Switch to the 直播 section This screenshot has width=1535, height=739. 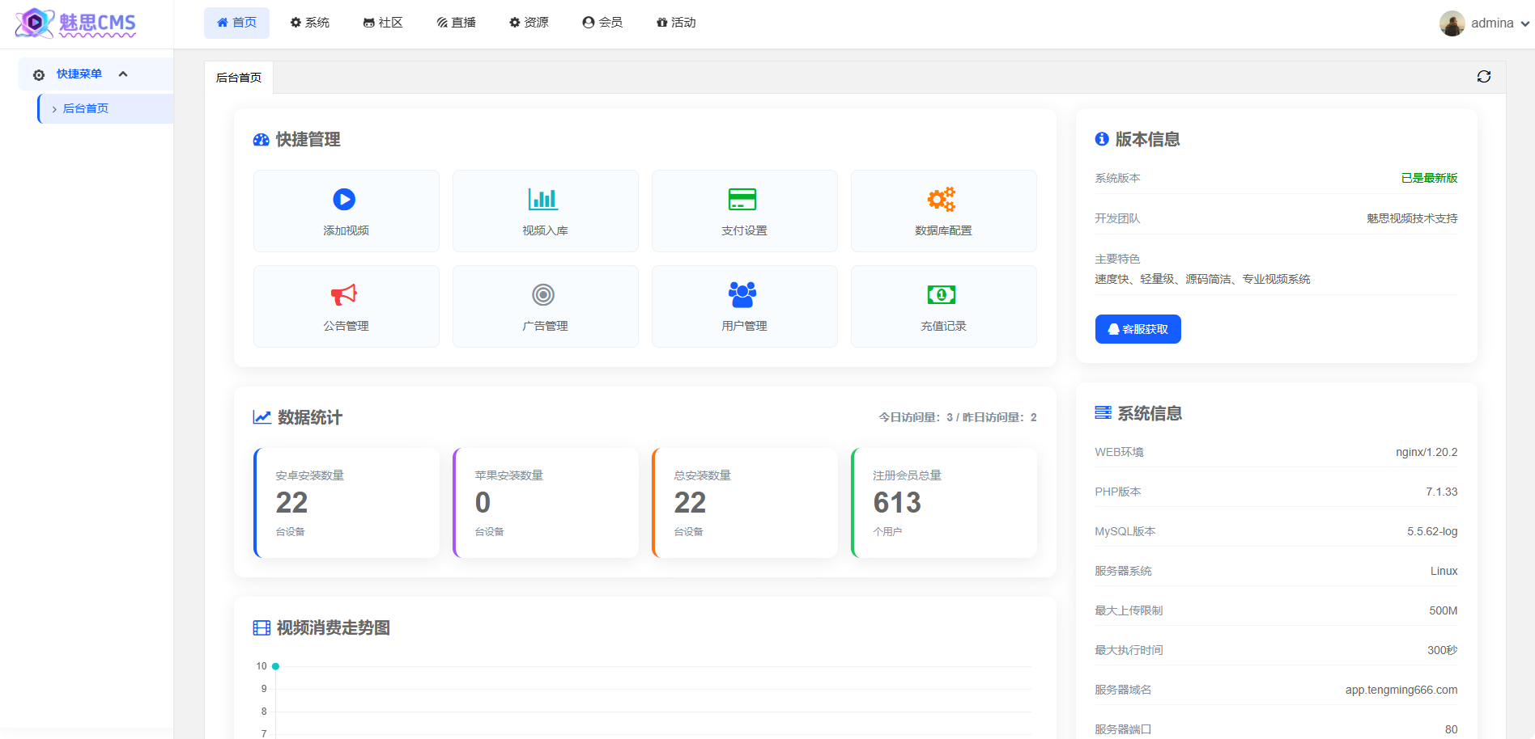[456, 23]
